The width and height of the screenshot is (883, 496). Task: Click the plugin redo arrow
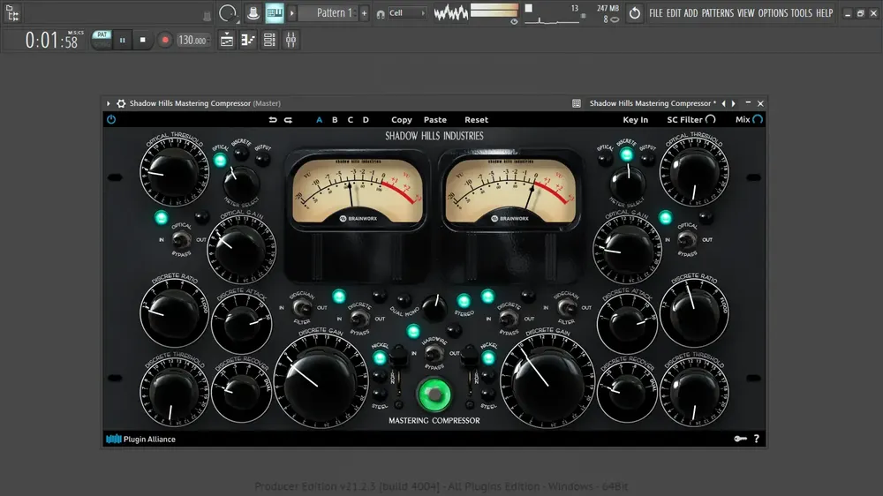point(289,120)
